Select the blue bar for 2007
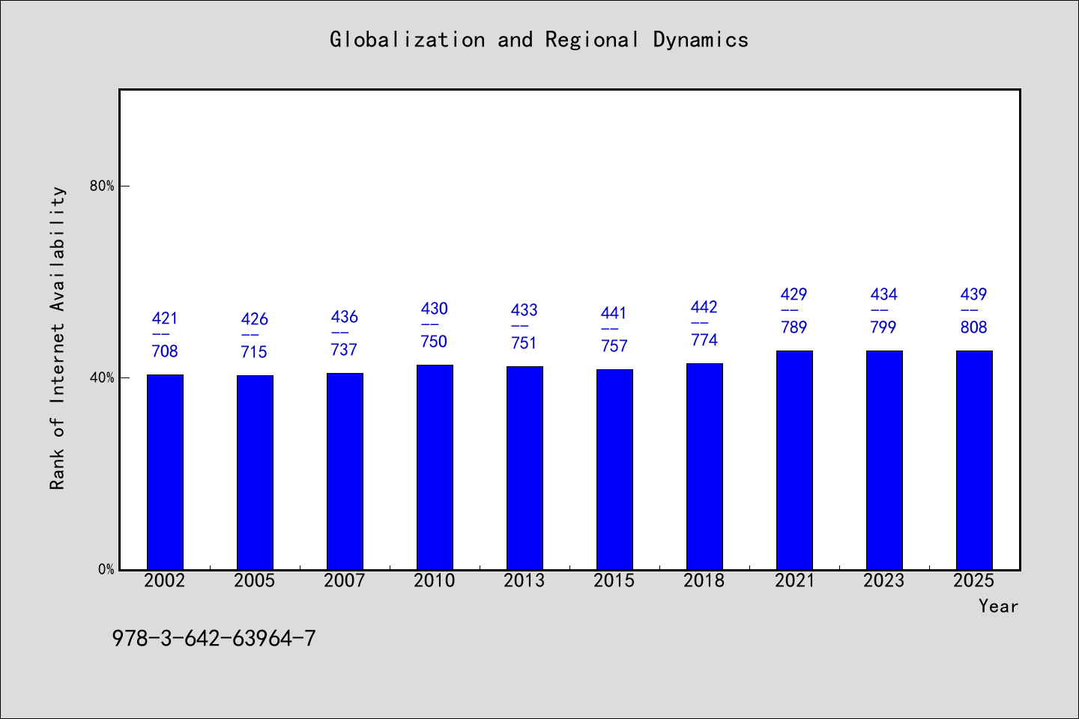Image resolution: width=1079 pixels, height=719 pixels. click(x=345, y=471)
